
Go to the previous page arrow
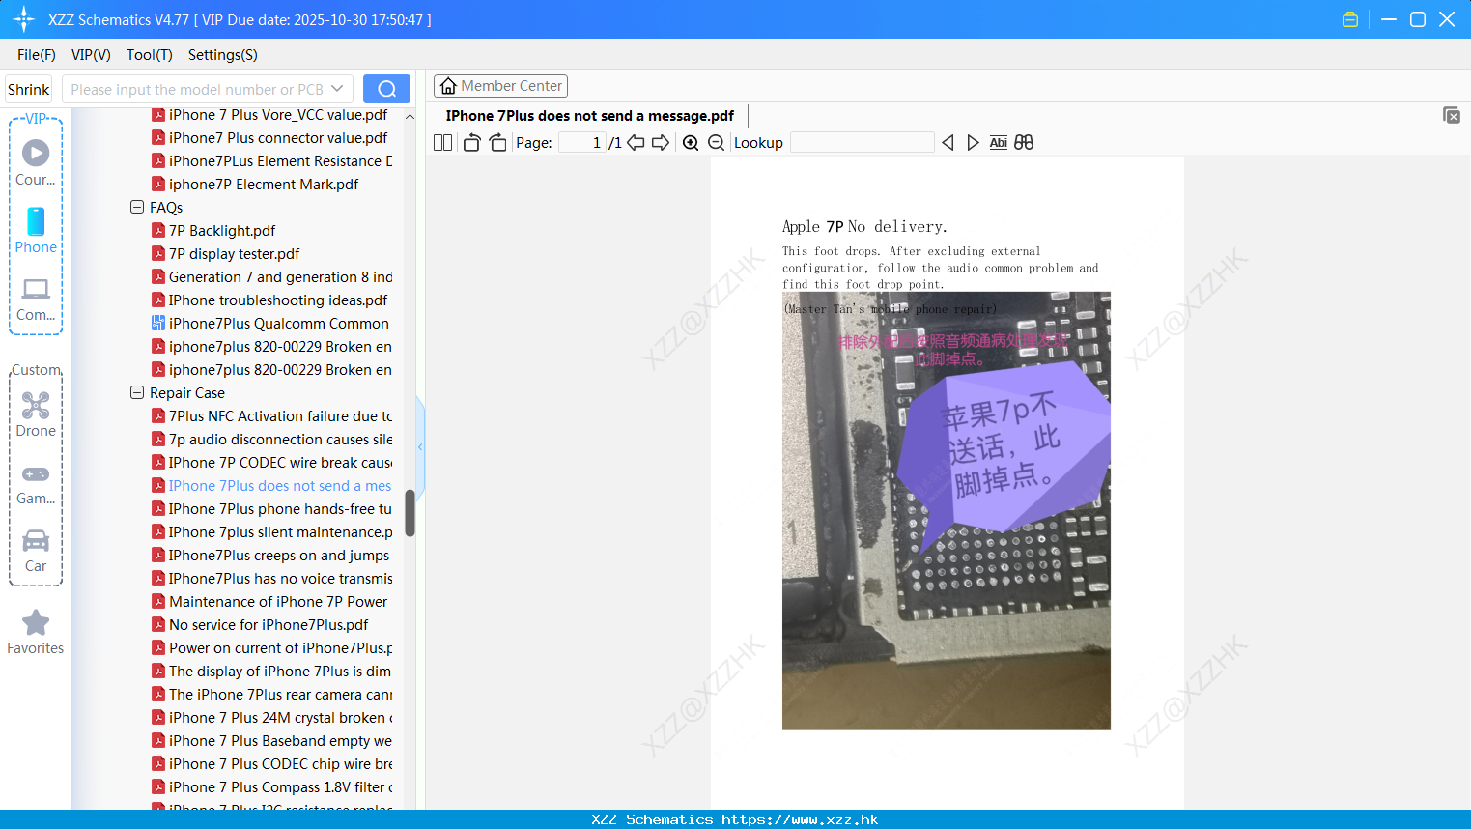(x=636, y=143)
